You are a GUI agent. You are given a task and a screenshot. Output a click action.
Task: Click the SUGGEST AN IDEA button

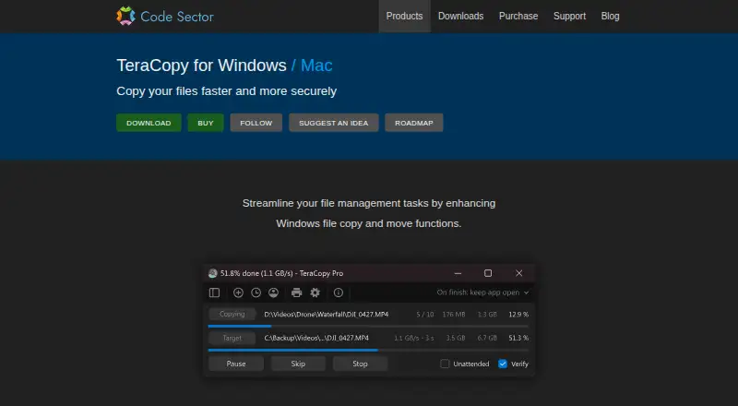[334, 123]
